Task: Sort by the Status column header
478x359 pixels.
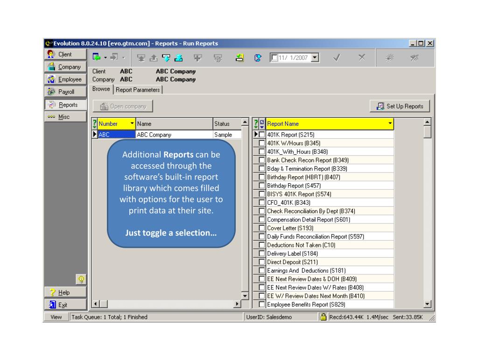Action: point(227,123)
